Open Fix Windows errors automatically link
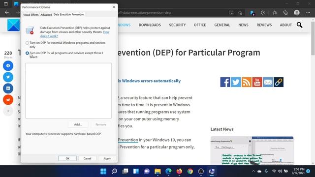This screenshot has width=315, height=177. pos(149,81)
